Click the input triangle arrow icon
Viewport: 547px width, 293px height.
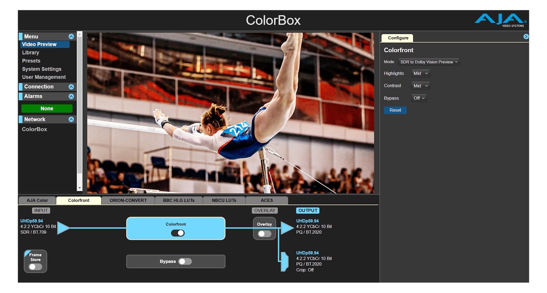pyautogui.click(x=63, y=228)
